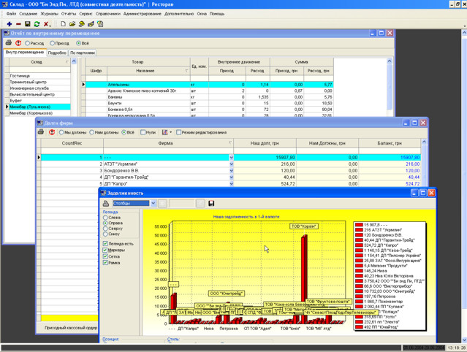
Task: Click the open folder icon in main toolbar
Action: [73, 24]
